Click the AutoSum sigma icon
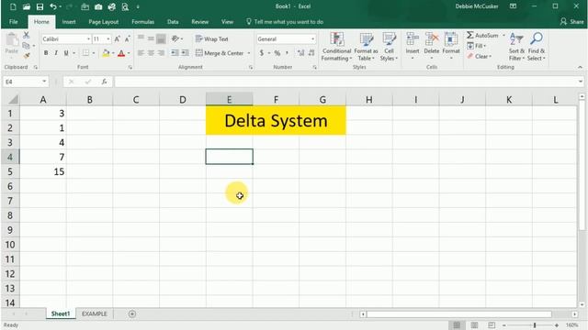Viewport: 588px width, 330px height. click(x=470, y=35)
